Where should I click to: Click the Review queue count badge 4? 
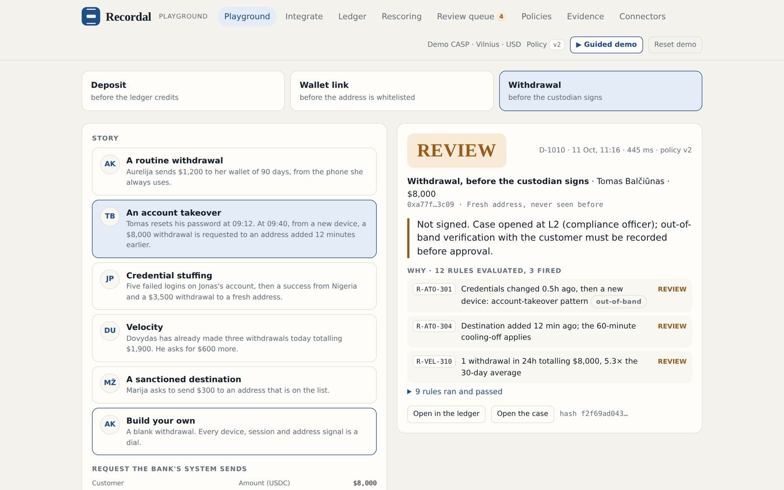point(501,17)
